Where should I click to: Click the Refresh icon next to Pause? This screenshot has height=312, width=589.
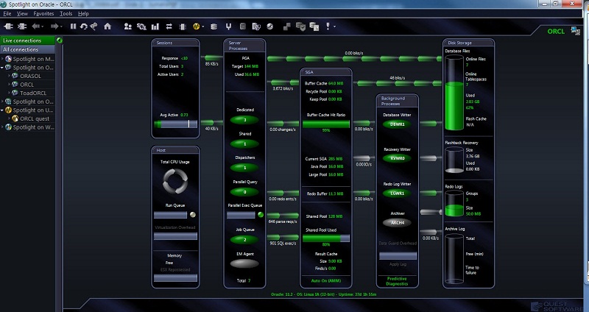click(x=83, y=26)
